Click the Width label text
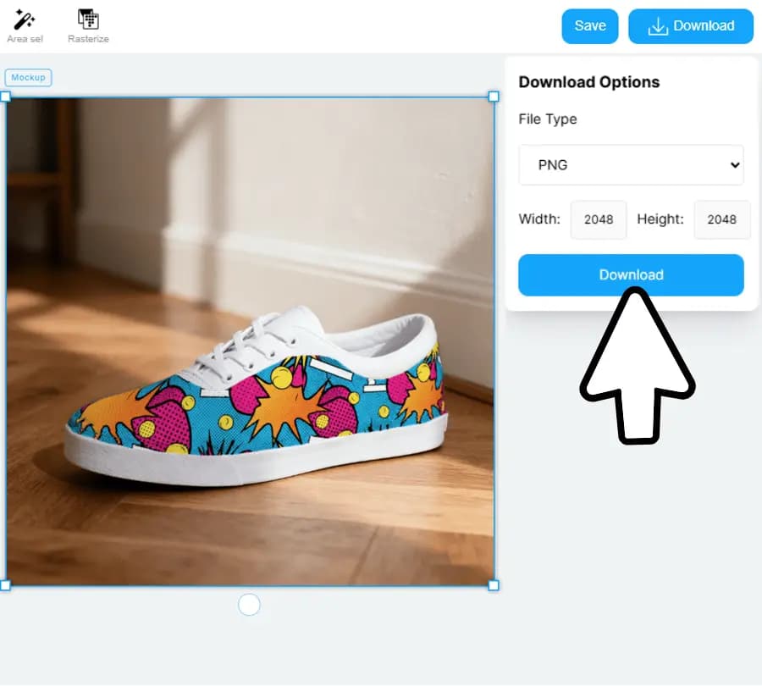The height and width of the screenshot is (686, 762). (539, 219)
